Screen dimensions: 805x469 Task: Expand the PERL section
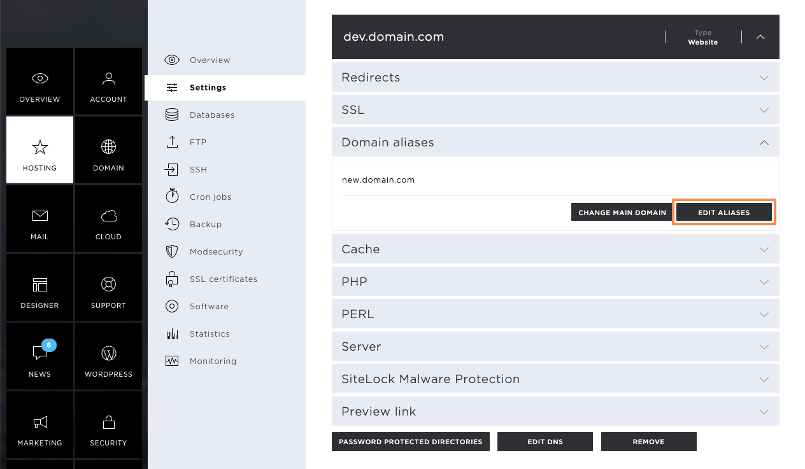[x=555, y=314]
